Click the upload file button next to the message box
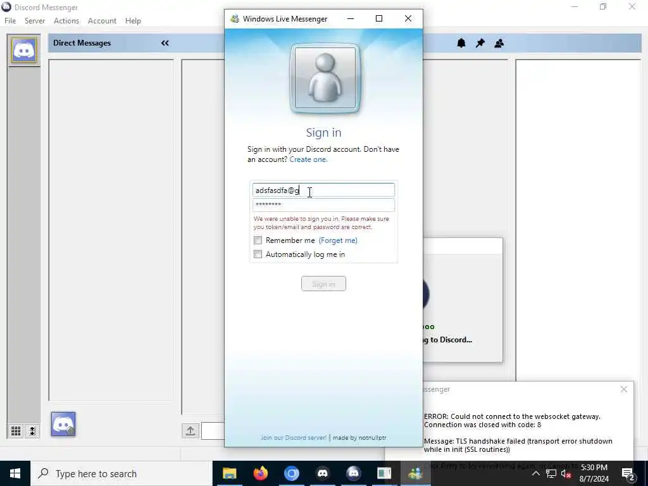Screen dimensions: 648x486 click(190, 430)
